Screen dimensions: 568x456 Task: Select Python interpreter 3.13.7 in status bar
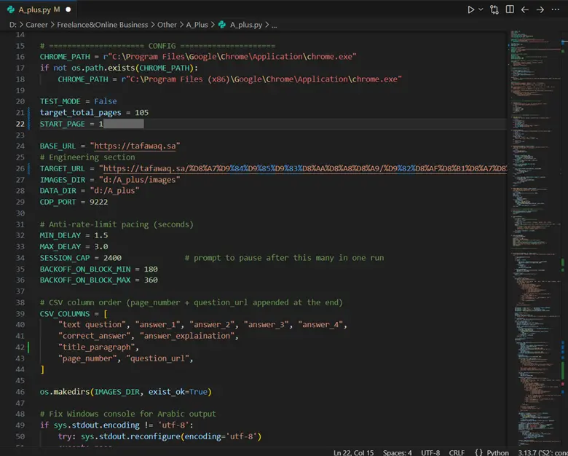coord(543,452)
